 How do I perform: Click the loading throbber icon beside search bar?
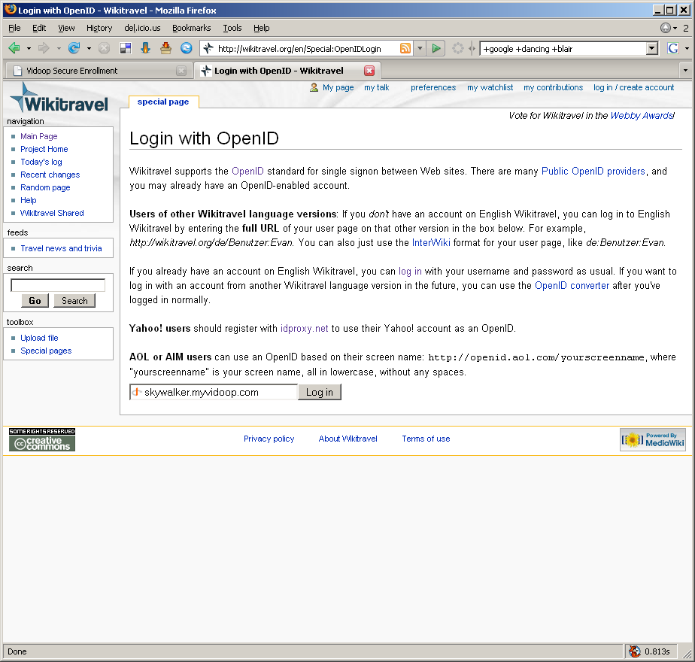pyautogui.click(x=458, y=48)
